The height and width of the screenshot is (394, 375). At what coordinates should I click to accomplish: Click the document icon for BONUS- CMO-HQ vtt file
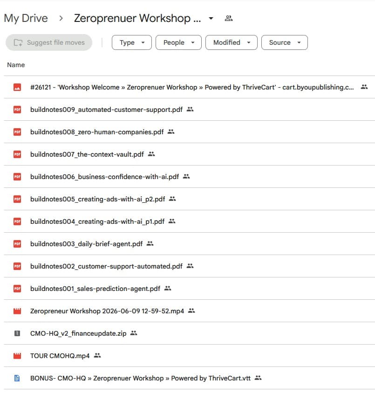tap(17, 378)
